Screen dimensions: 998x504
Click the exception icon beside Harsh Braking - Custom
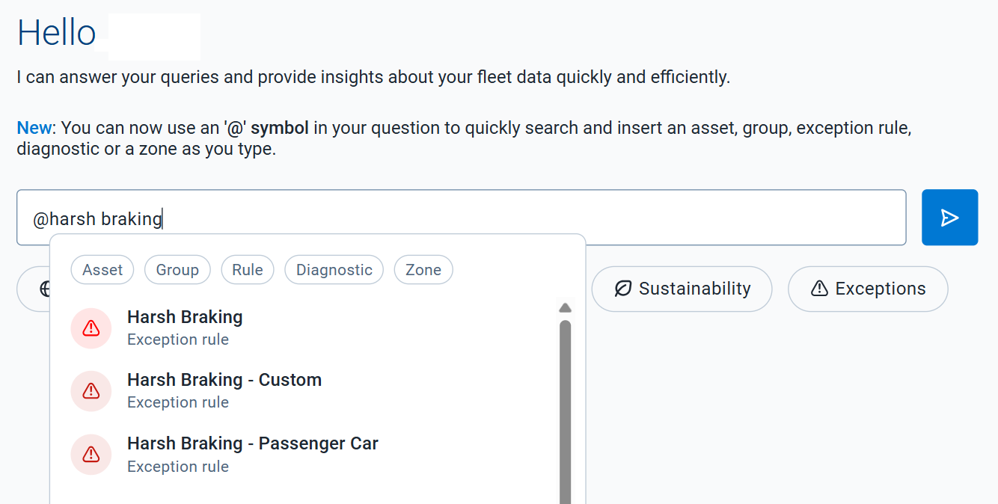(x=91, y=391)
